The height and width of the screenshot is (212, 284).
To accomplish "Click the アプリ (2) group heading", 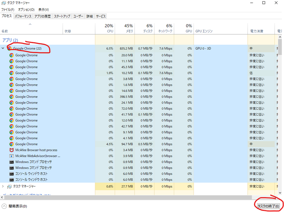I will coord(10,40).
